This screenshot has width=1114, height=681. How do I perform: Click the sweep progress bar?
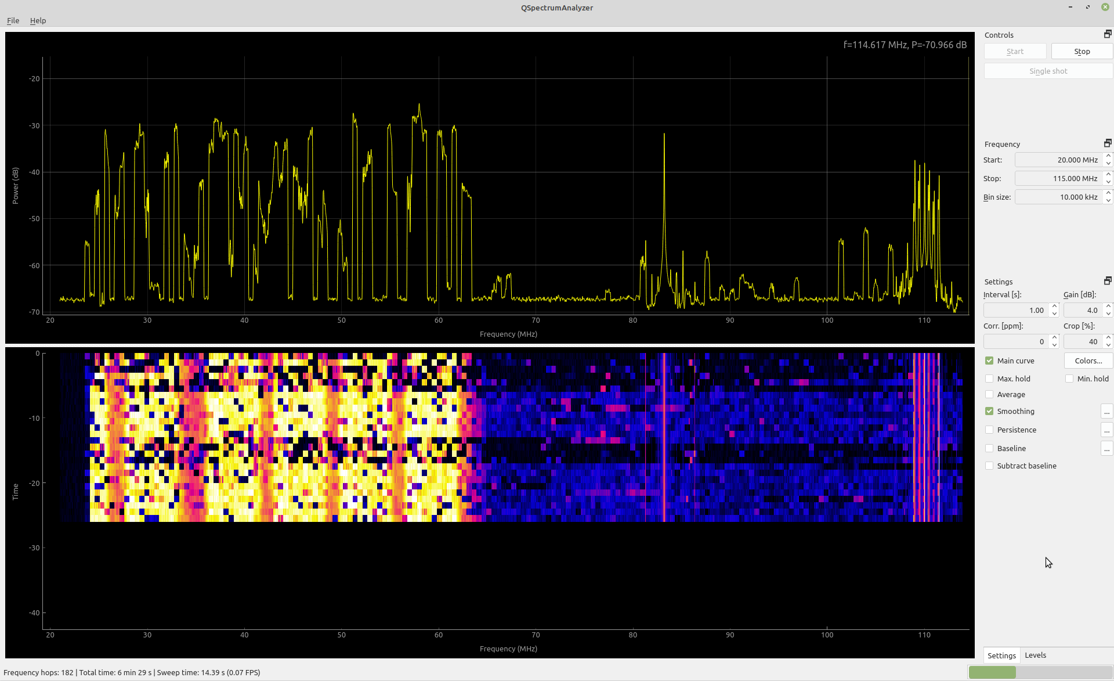pos(1040,672)
